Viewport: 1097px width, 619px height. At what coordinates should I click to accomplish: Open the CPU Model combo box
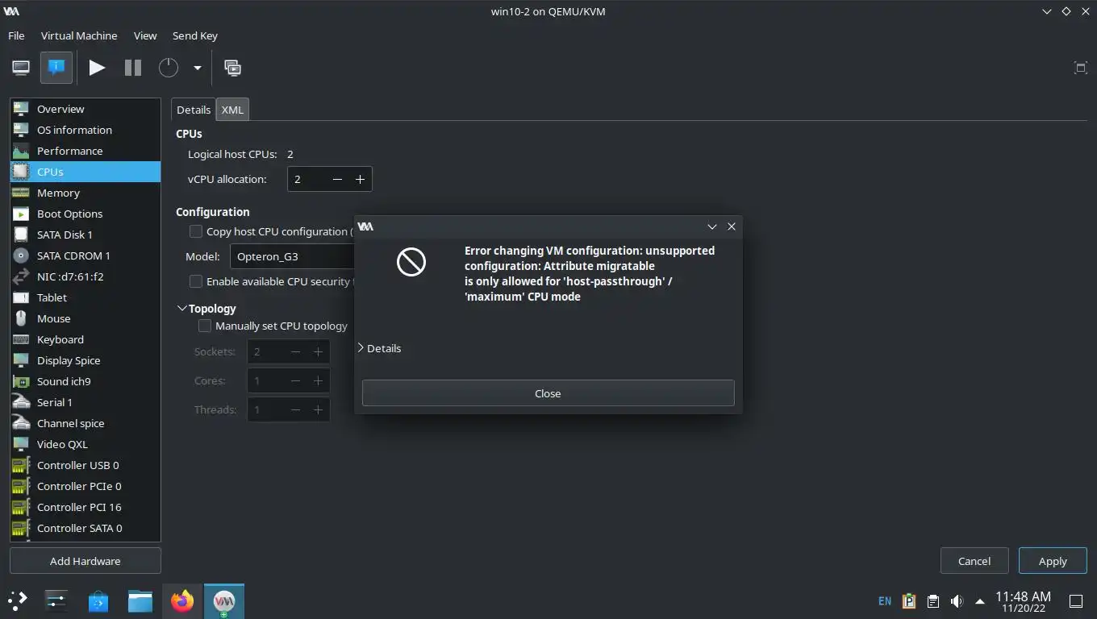[x=293, y=256]
